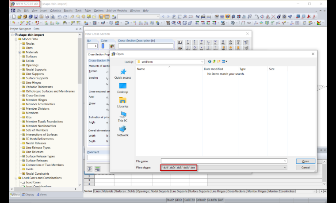The width and height of the screenshot is (336, 203).
Task: Open the cross-section library book icon
Action: (180, 42)
